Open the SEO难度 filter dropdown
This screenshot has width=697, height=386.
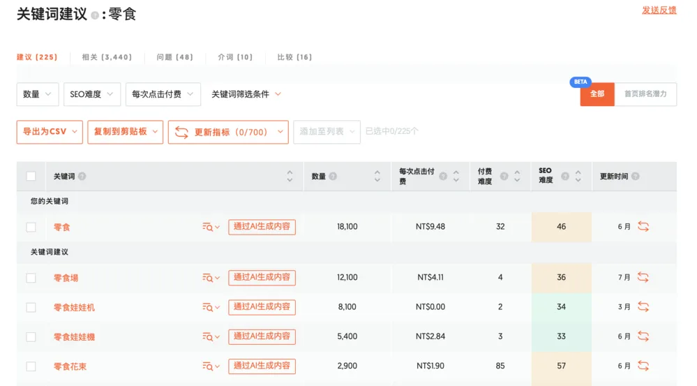[92, 94]
